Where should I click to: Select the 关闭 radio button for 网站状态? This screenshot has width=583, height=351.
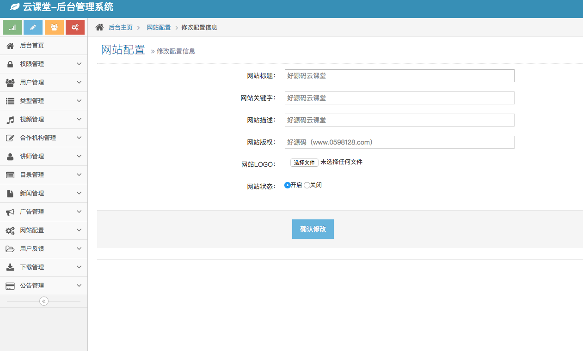click(x=307, y=185)
